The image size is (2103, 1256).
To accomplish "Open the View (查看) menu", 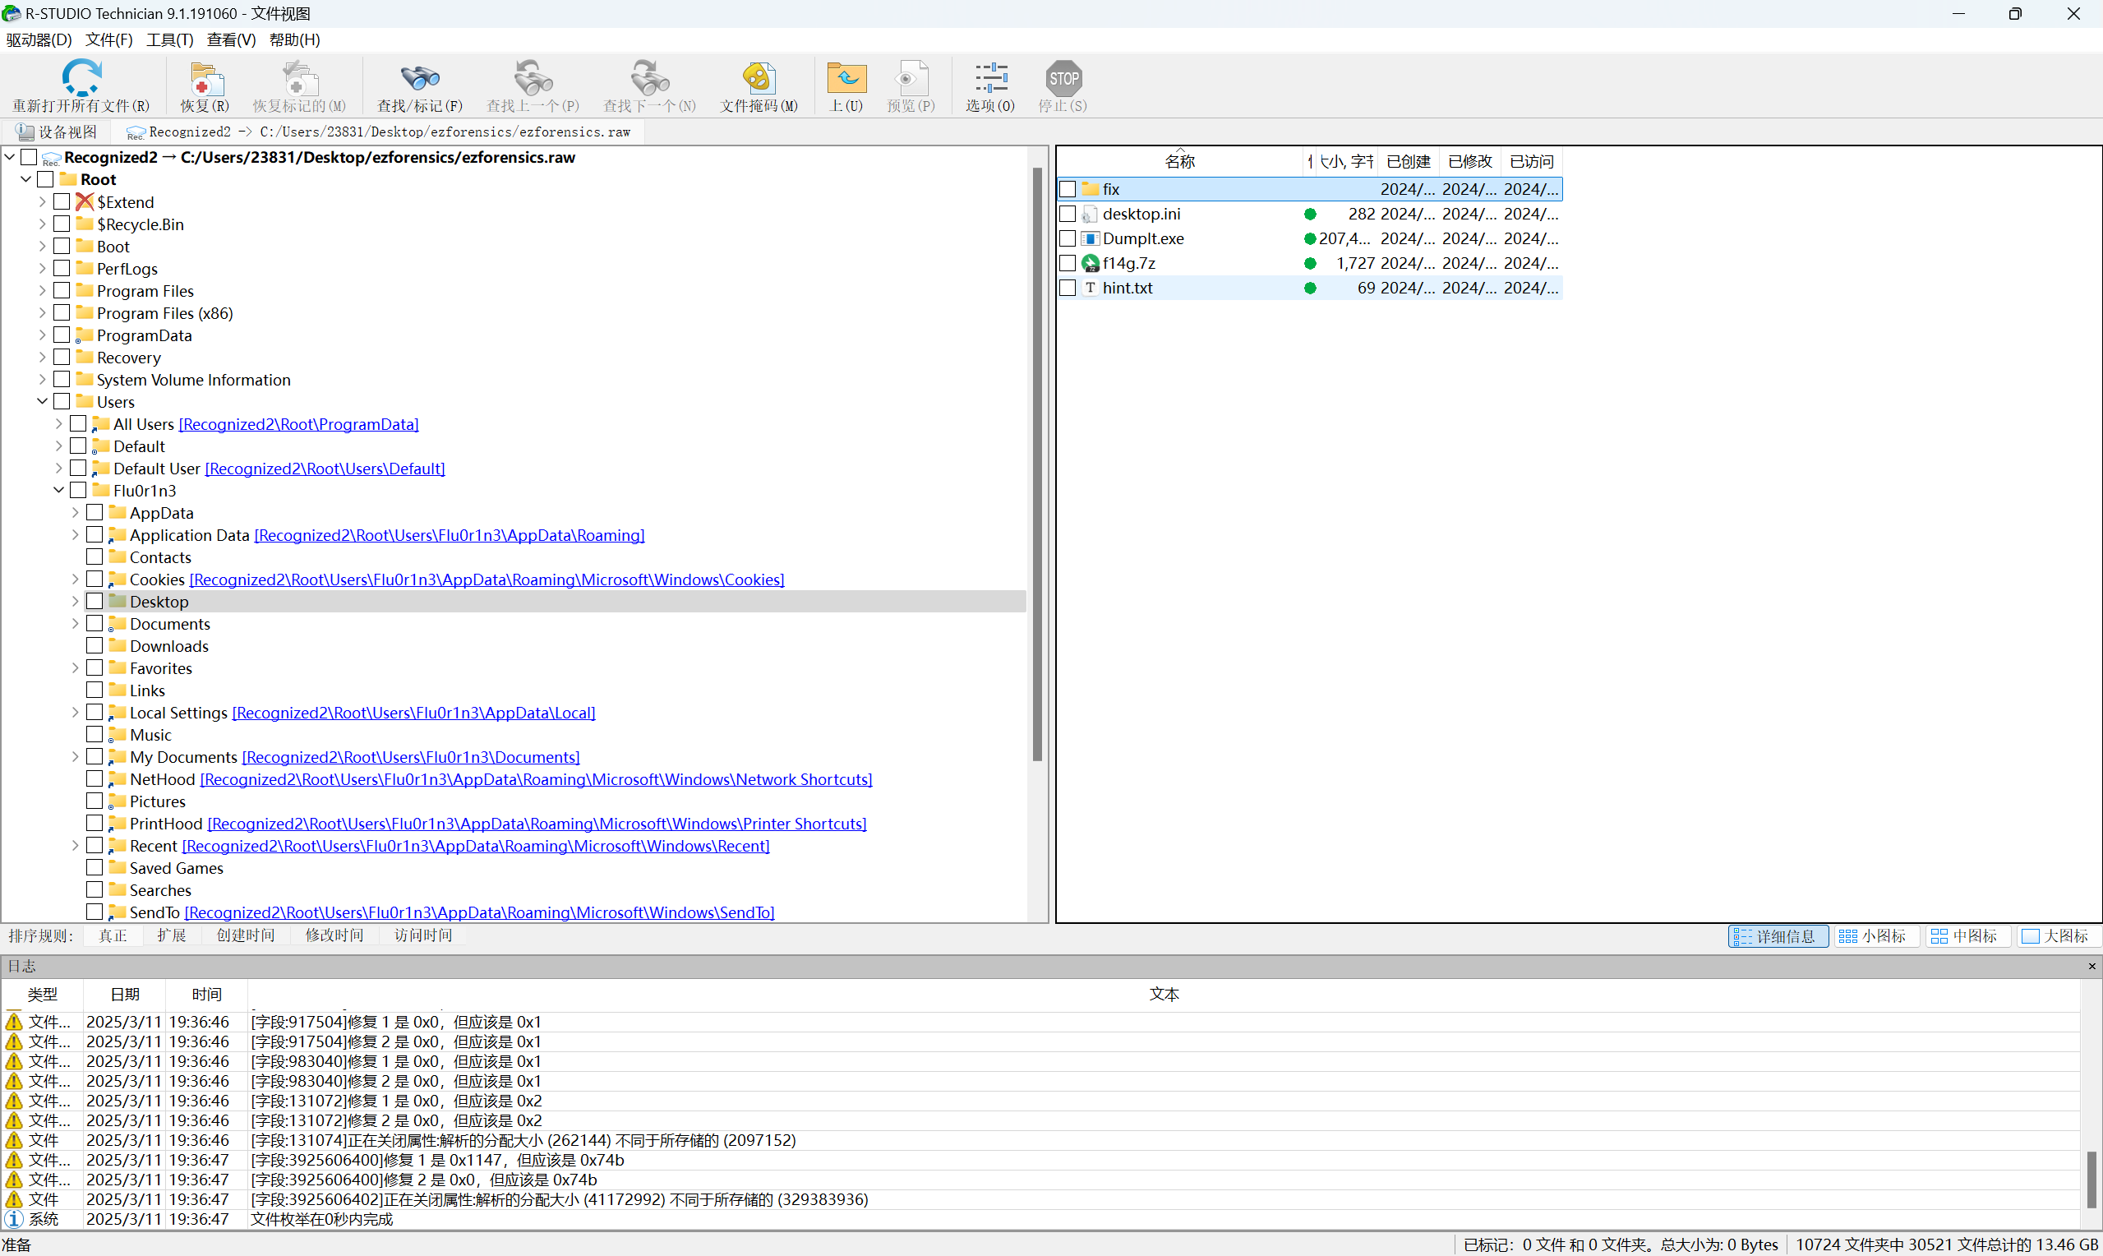I will (232, 39).
